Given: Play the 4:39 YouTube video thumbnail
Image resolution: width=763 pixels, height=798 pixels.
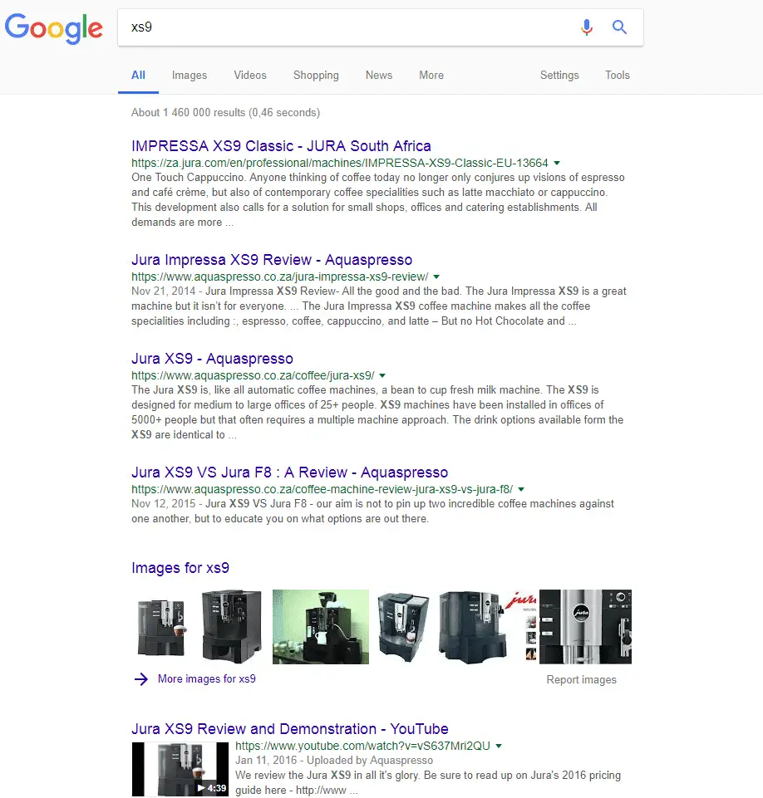Looking at the screenshot, I should 180,769.
